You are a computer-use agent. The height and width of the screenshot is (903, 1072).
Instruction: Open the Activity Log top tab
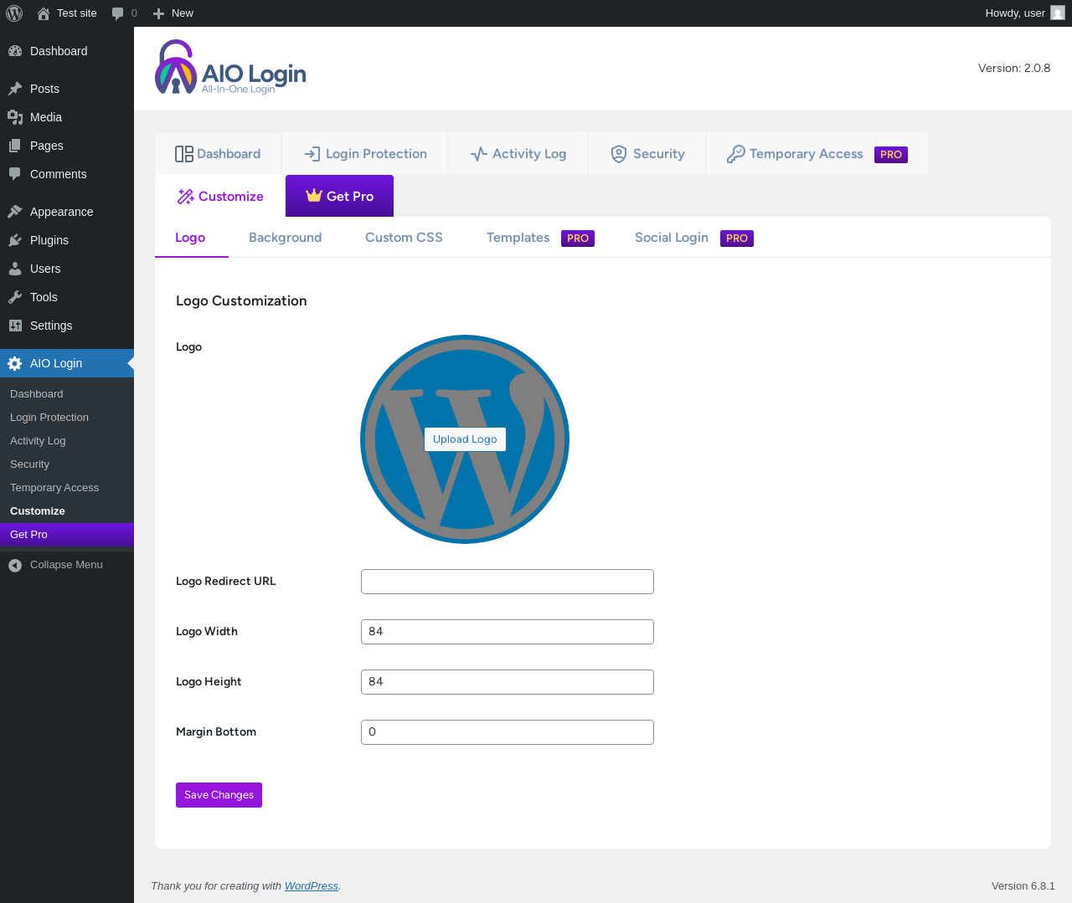(x=518, y=153)
